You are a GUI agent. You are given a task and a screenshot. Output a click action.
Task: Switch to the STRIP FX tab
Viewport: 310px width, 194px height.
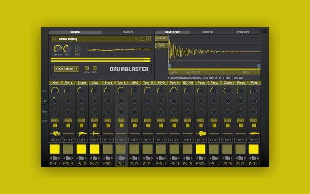click(x=208, y=32)
